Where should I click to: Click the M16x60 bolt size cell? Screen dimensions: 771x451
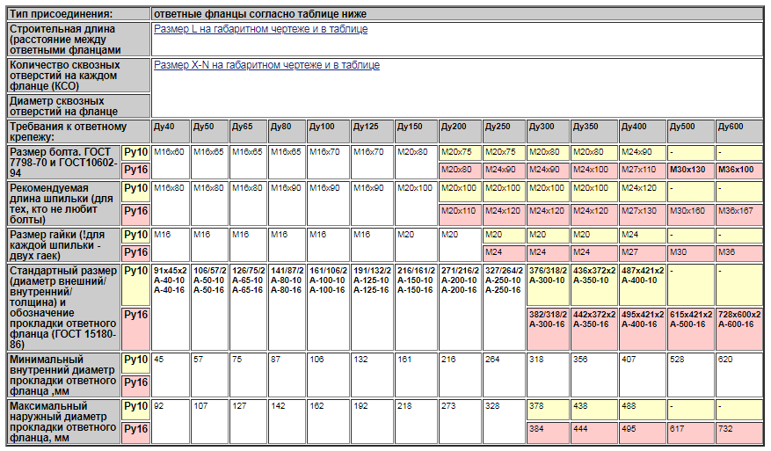171,163
